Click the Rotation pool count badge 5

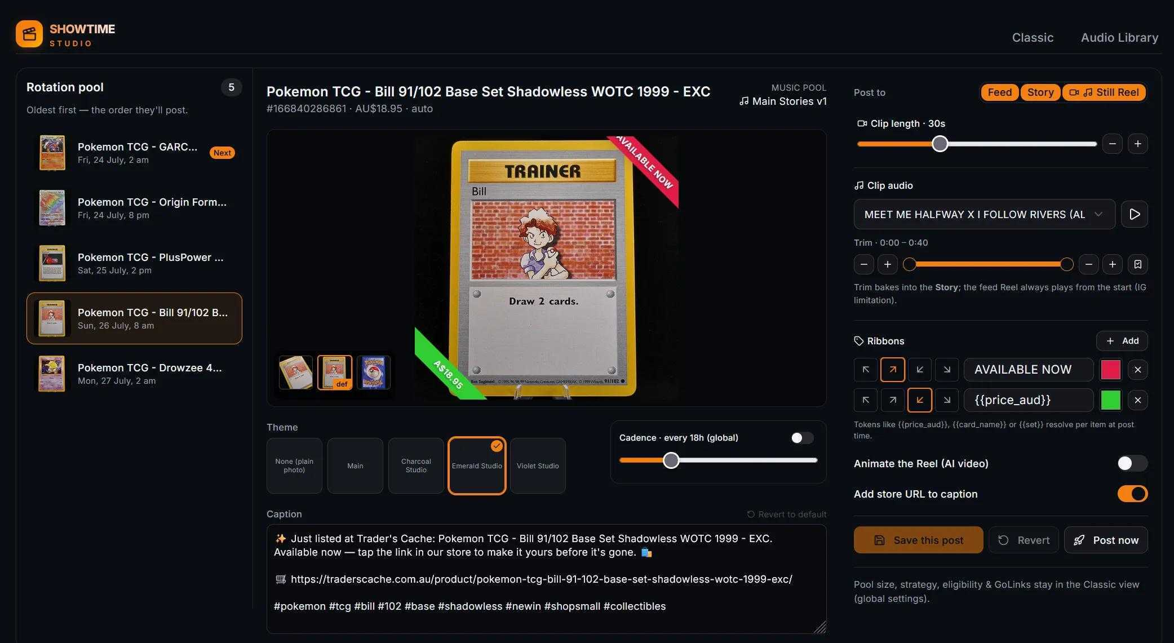(231, 87)
